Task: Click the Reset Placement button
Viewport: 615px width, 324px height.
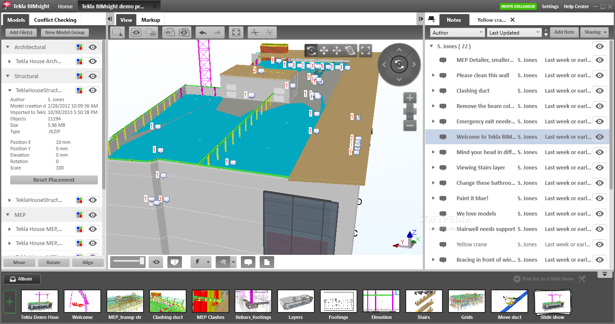Action: [x=54, y=180]
